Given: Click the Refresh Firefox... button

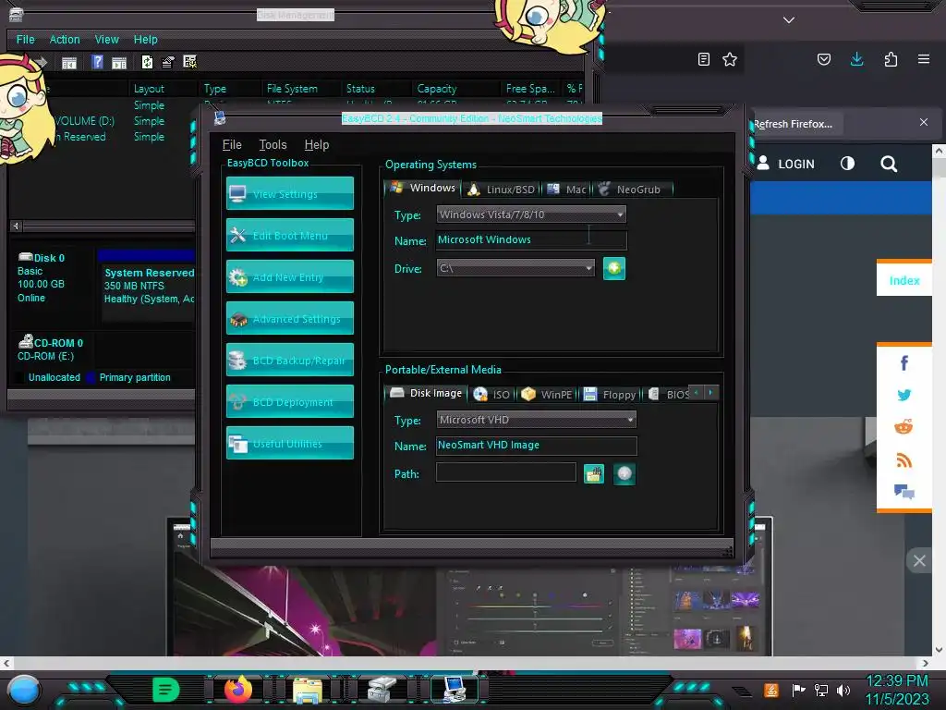Looking at the screenshot, I should click(796, 124).
